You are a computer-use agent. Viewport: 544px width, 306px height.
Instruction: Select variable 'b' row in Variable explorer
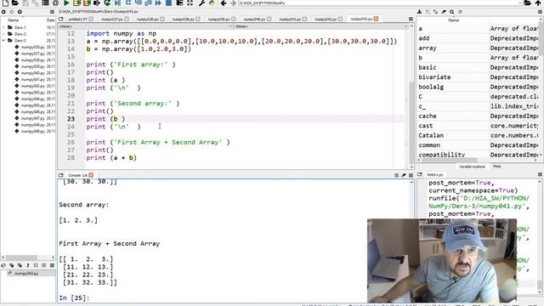pos(479,58)
